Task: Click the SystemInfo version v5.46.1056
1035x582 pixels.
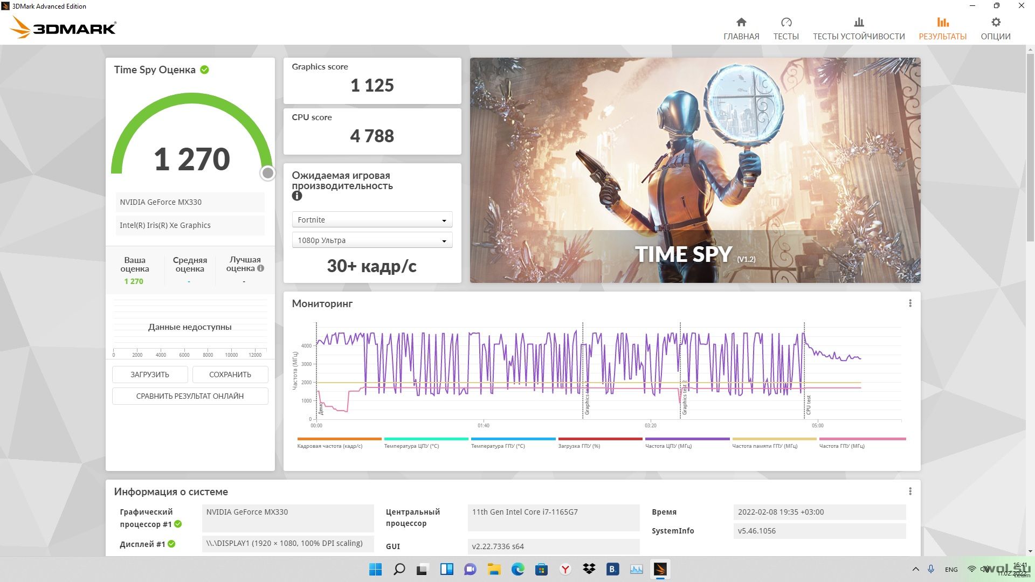Action: (819, 531)
